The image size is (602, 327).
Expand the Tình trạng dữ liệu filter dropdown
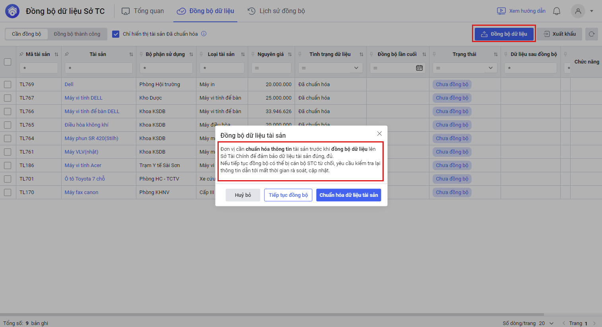pos(356,68)
